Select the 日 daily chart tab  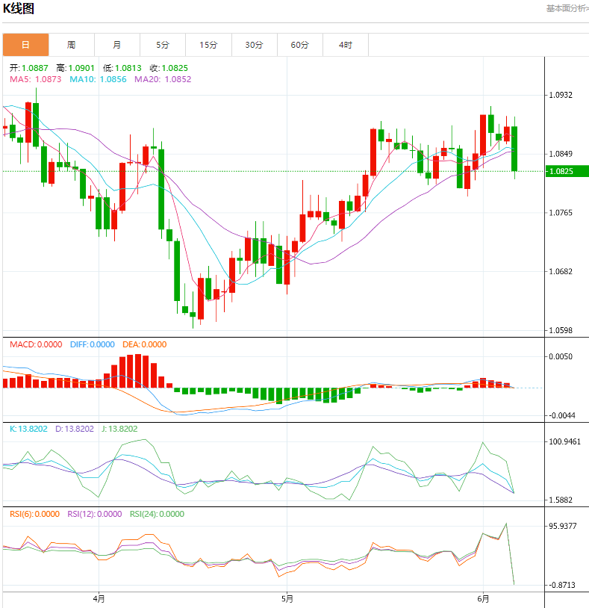[25, 45]
